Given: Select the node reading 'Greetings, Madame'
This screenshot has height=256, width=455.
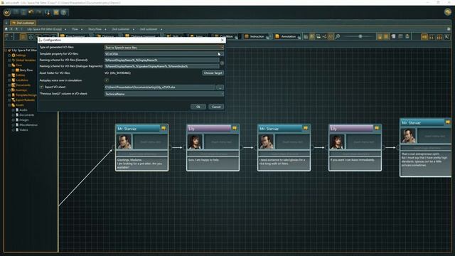Looking at the screenshot, I should tap(141, 147).
